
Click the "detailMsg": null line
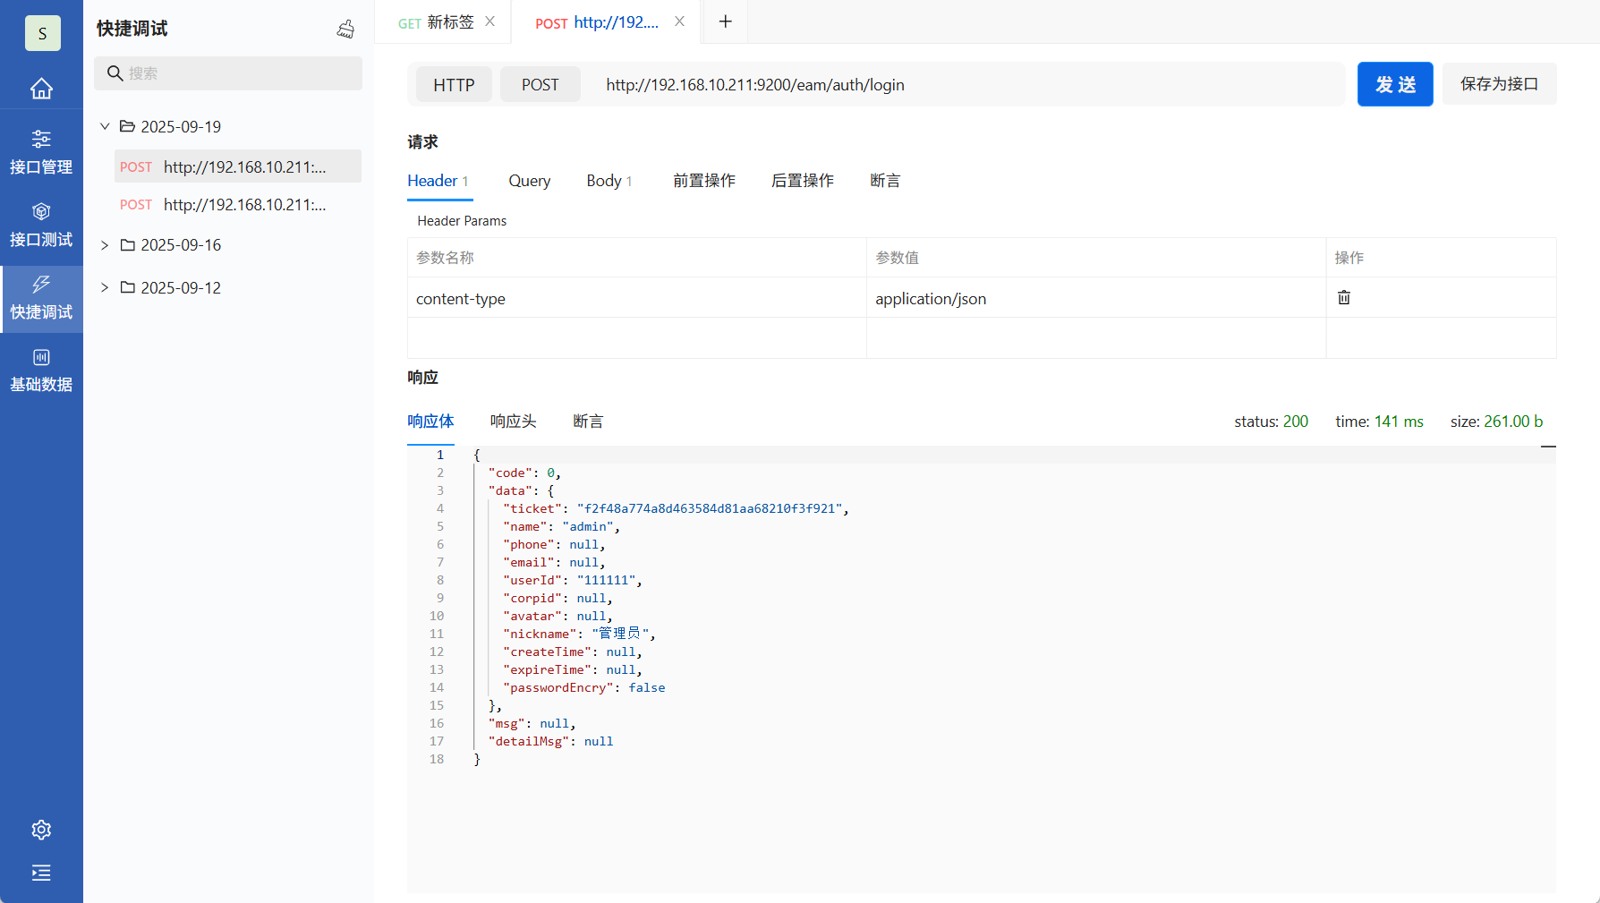click(551, 741)
